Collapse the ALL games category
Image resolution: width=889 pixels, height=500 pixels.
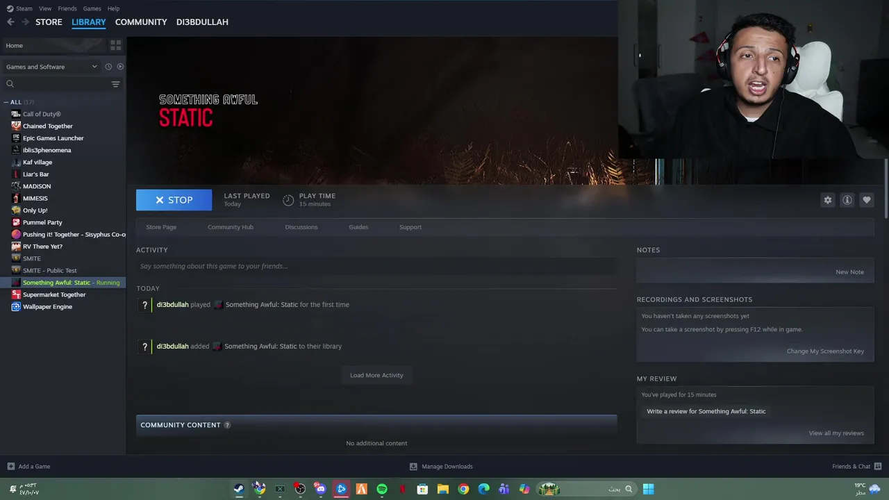(6, 102)
